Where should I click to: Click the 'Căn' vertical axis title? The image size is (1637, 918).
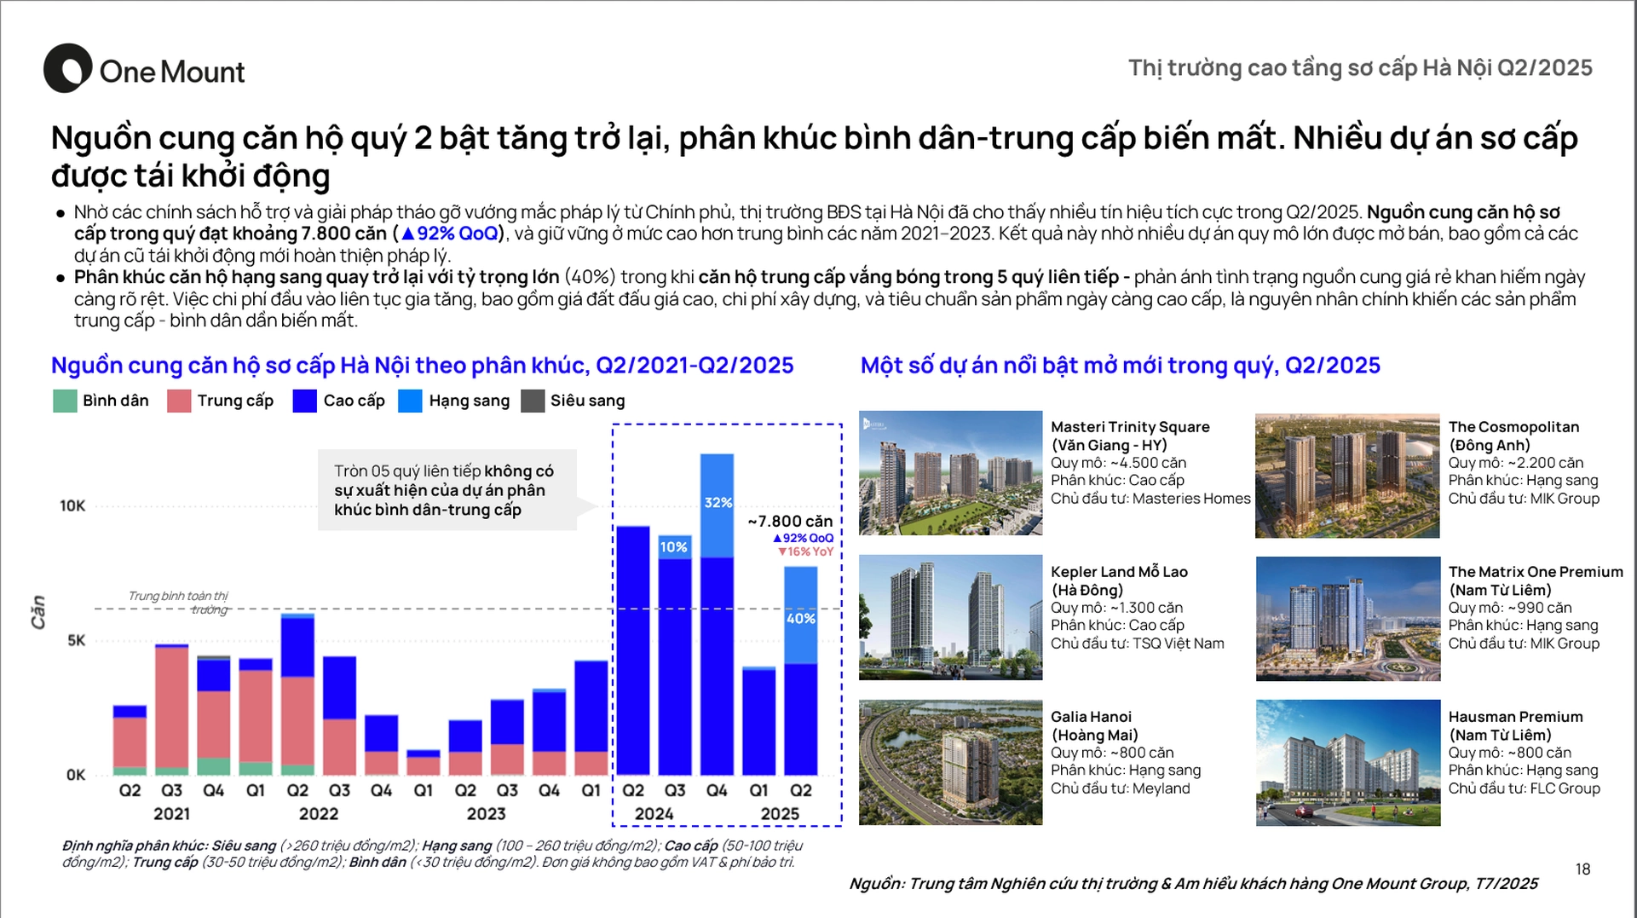point(38,613)
